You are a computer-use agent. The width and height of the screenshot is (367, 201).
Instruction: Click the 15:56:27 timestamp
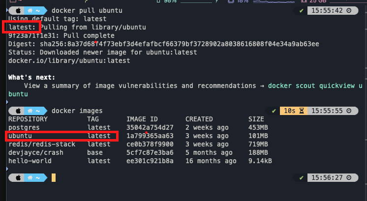[x=327, y=177]
